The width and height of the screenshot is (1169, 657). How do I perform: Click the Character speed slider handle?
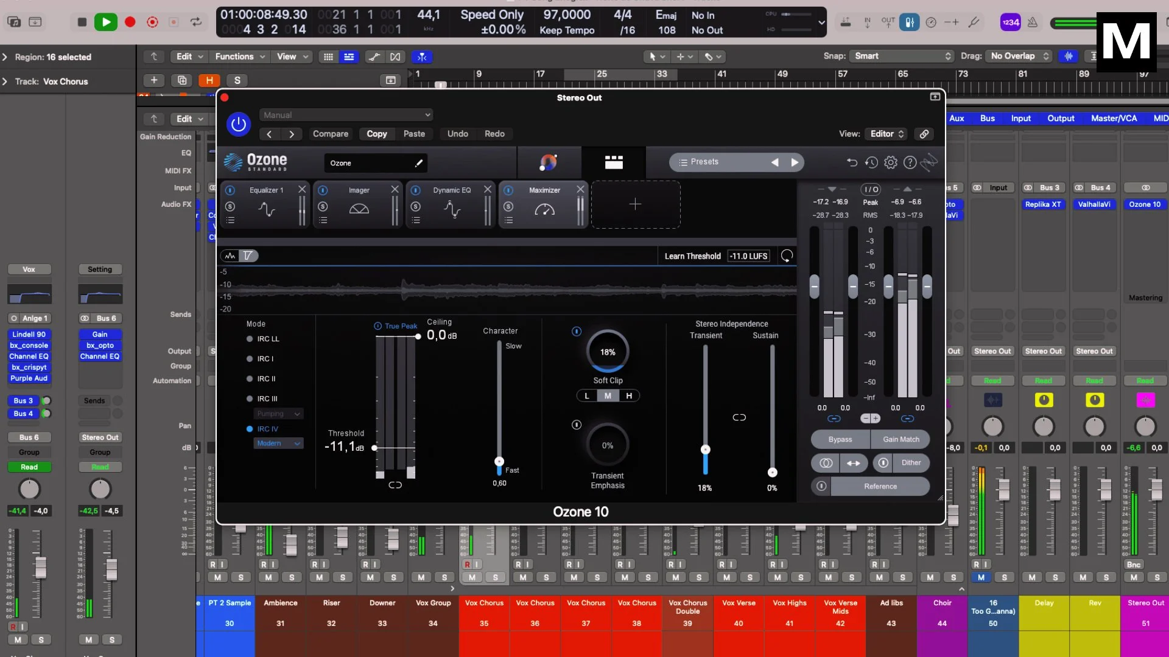tap(499, 461)
